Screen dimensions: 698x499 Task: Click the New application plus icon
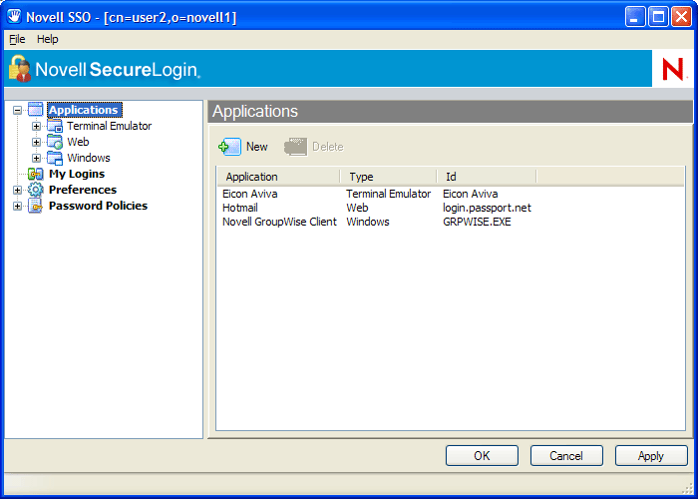229,147
